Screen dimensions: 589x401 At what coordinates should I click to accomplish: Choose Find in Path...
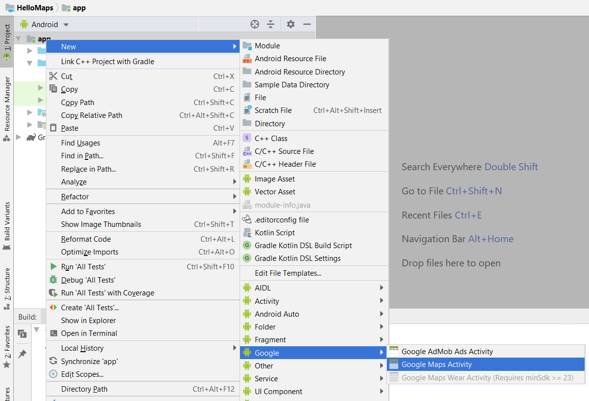click(143, 155)
